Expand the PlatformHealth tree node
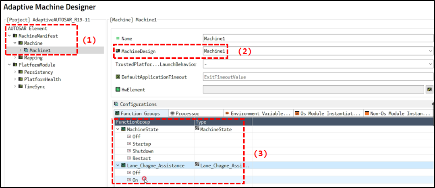 [x=15, y=79]
